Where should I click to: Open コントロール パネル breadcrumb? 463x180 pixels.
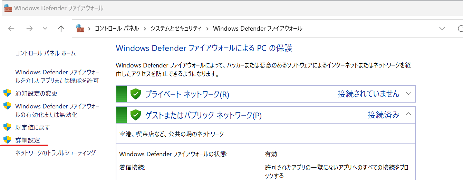[117, 29]
